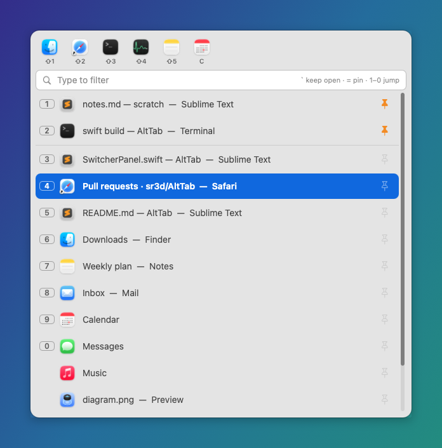Click Messages app icon in the list
Image resolution: width=442 pixels, height=448 pixels.
(x=67, y=346)
